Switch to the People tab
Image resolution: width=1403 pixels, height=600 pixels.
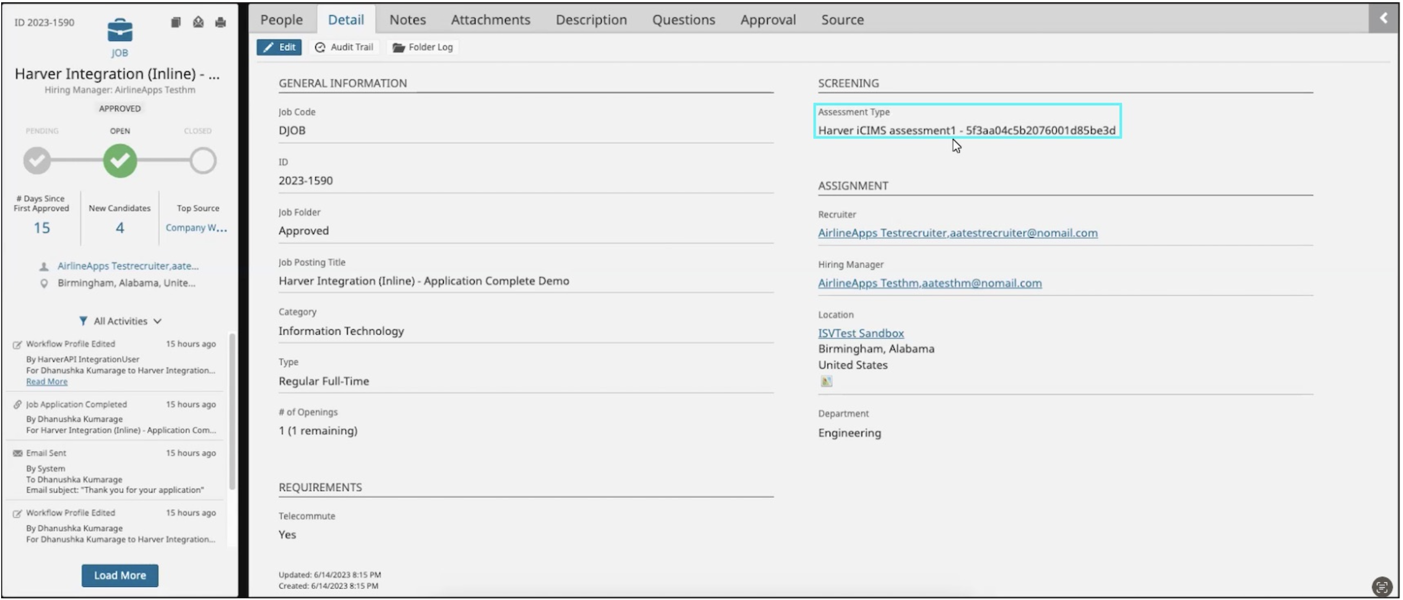pyautogui.click(x=282, y=19)
